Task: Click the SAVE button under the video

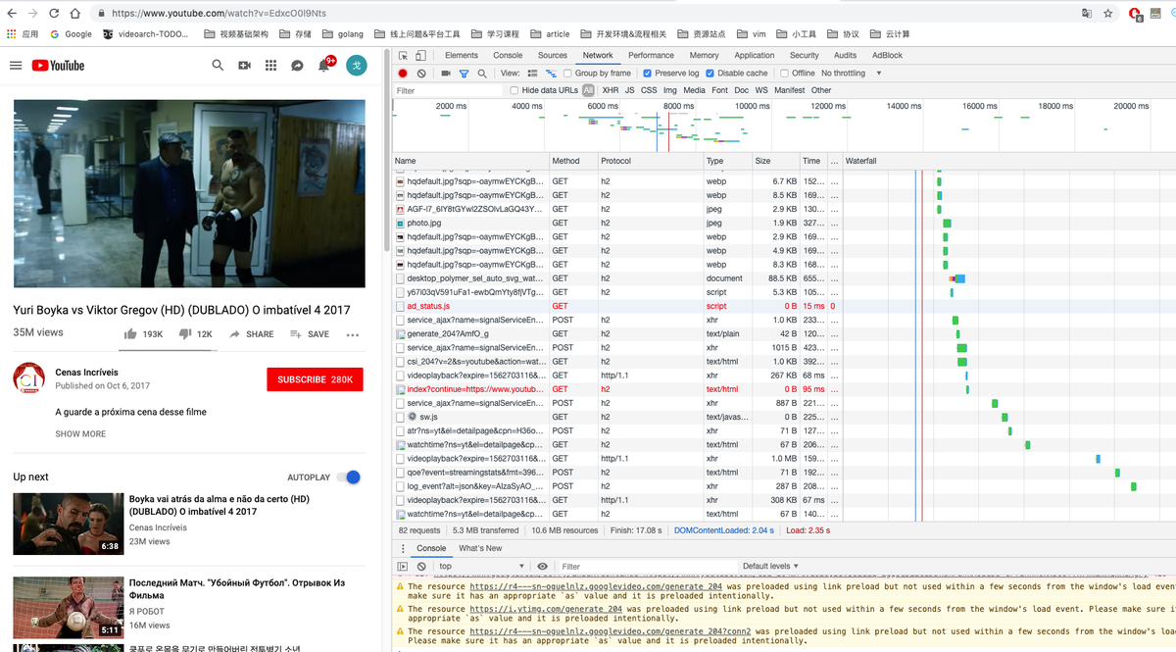Action: point(310,334)
